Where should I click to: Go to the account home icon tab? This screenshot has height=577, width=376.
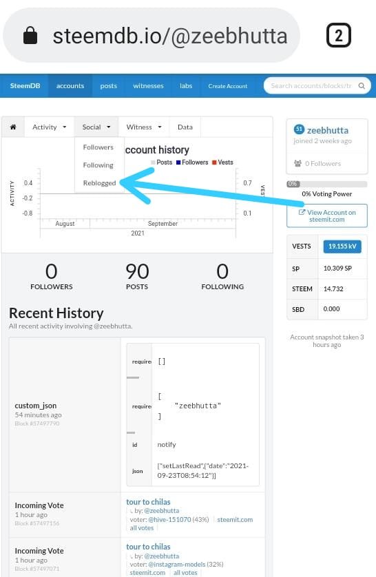point(13,127)
